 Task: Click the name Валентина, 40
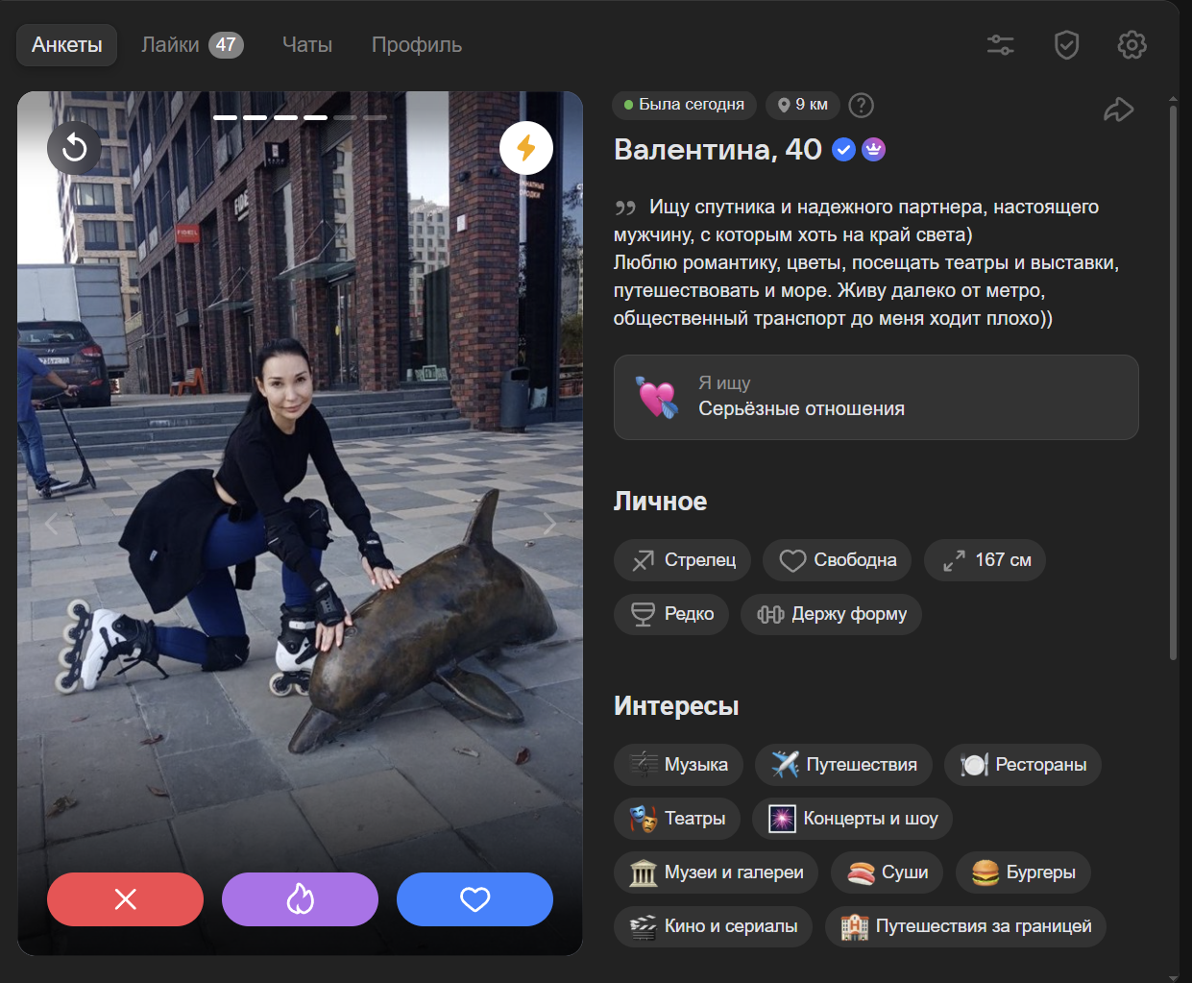click(718, 150)
